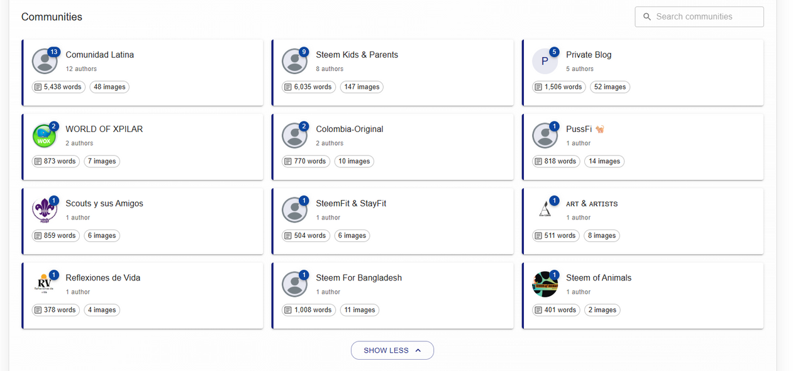Click the document icon in 1,506 words chip
The height and width of the screenshot is (371, 805).
pyautogui.click(x=538, y=87)
